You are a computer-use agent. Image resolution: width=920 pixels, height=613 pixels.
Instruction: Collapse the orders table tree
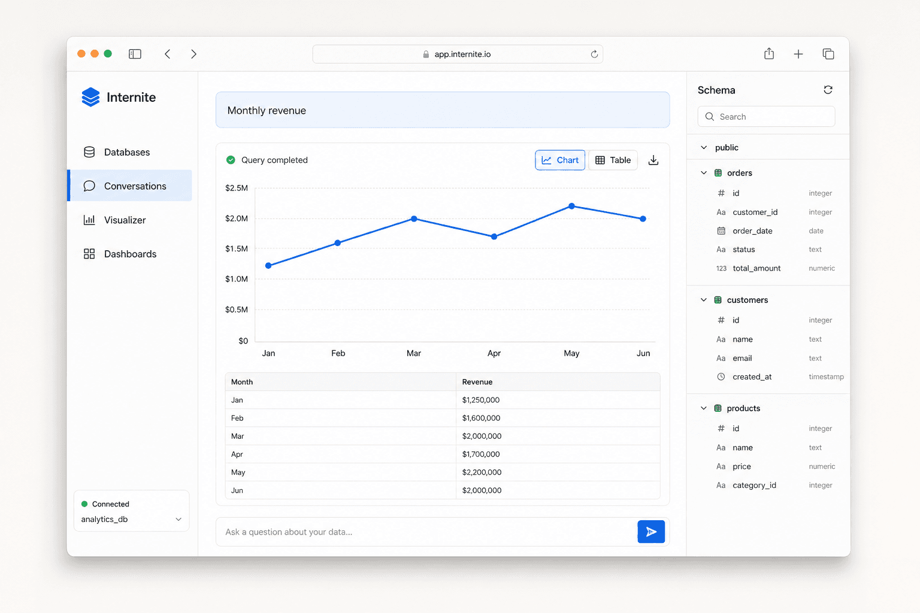click(x=704, y=173)
